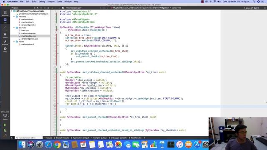Screen dimensions: 267x150
Task: Show the Issues output pane
Action: [48, 138]
